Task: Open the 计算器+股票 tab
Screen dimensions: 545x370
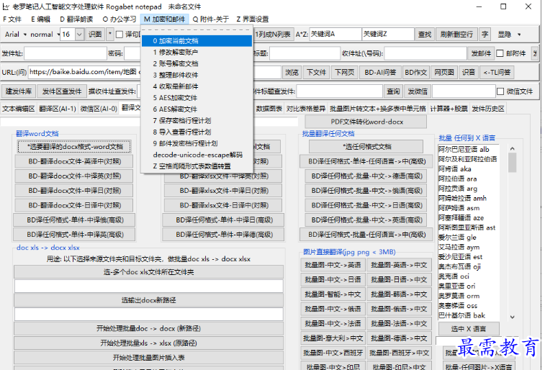Action: 449,109
